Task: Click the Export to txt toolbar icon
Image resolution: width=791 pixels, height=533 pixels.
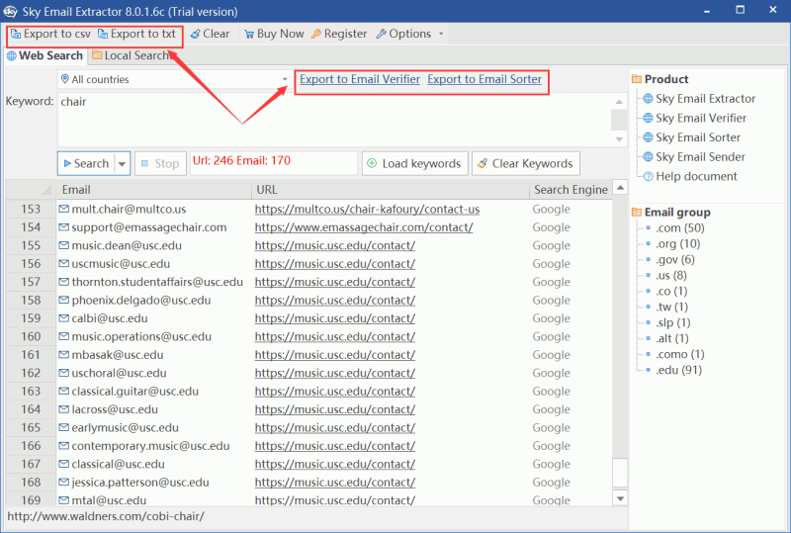Action: (103, 34)
